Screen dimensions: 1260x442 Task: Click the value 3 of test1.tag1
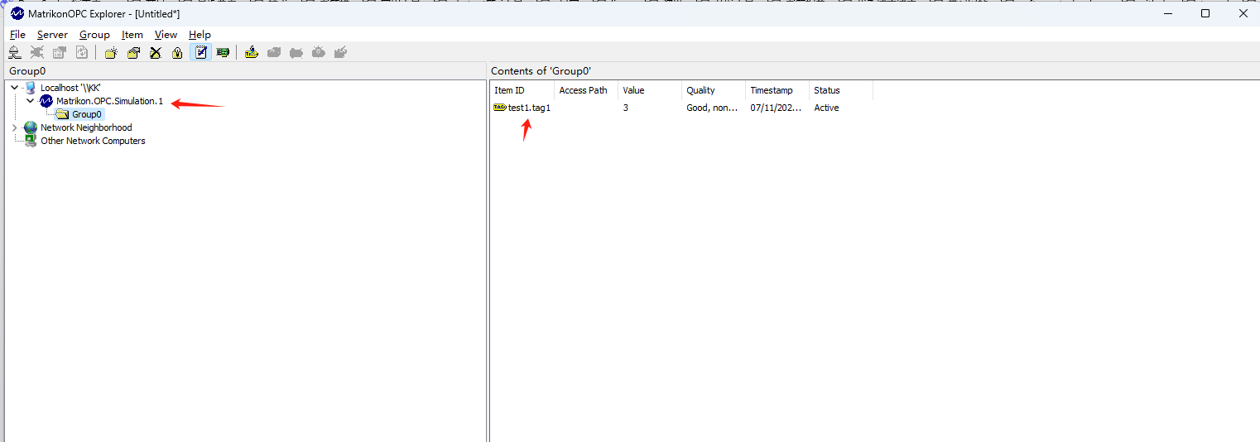(x=626, y=108)
